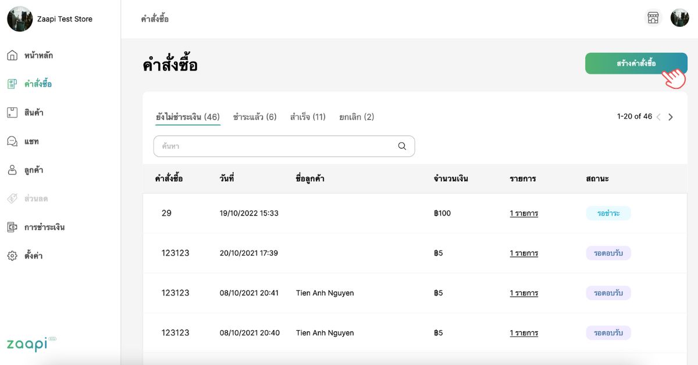The width and height of the screenshot is (698, 365).
Task: Click the payments wallet icon
Action: (x=12, y=227)
